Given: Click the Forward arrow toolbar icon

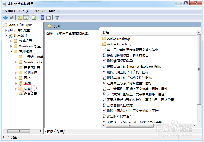Looking at the screenshot, I should [x=12, y=17].
